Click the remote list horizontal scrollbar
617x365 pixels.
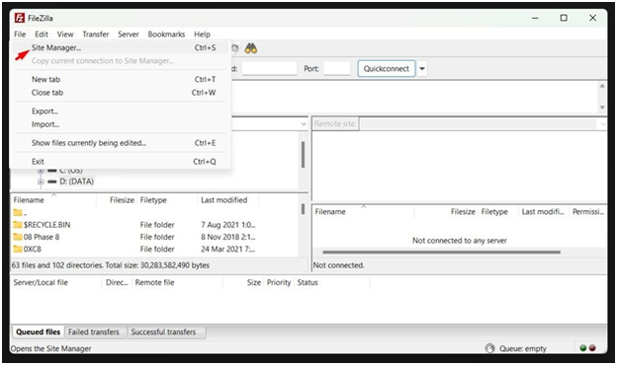tap(441, 252)
